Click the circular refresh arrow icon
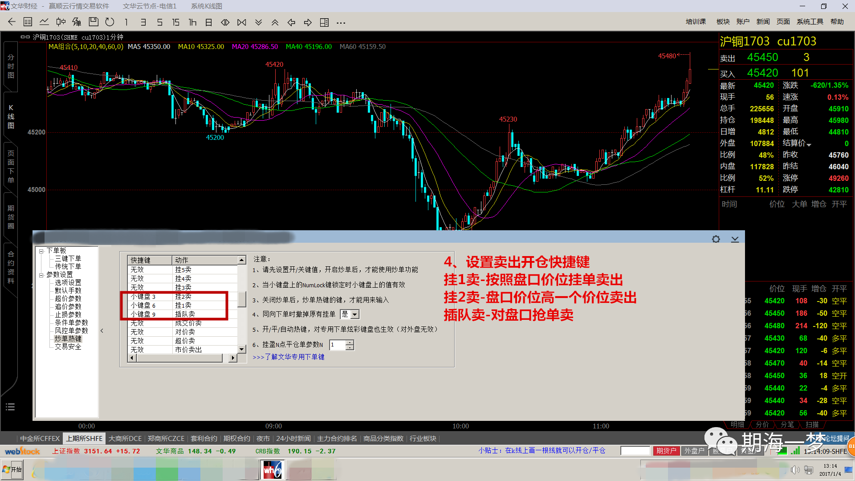 click(110, 22)
